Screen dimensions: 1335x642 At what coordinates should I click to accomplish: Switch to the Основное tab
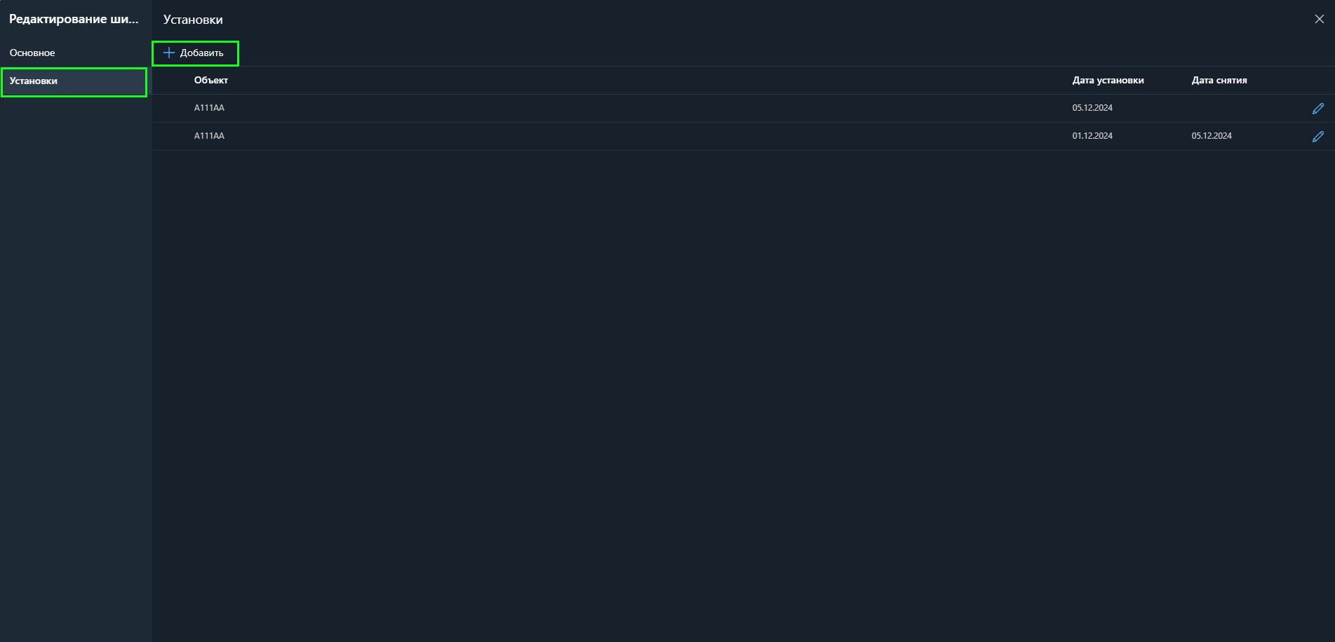(x=32, y=52)
